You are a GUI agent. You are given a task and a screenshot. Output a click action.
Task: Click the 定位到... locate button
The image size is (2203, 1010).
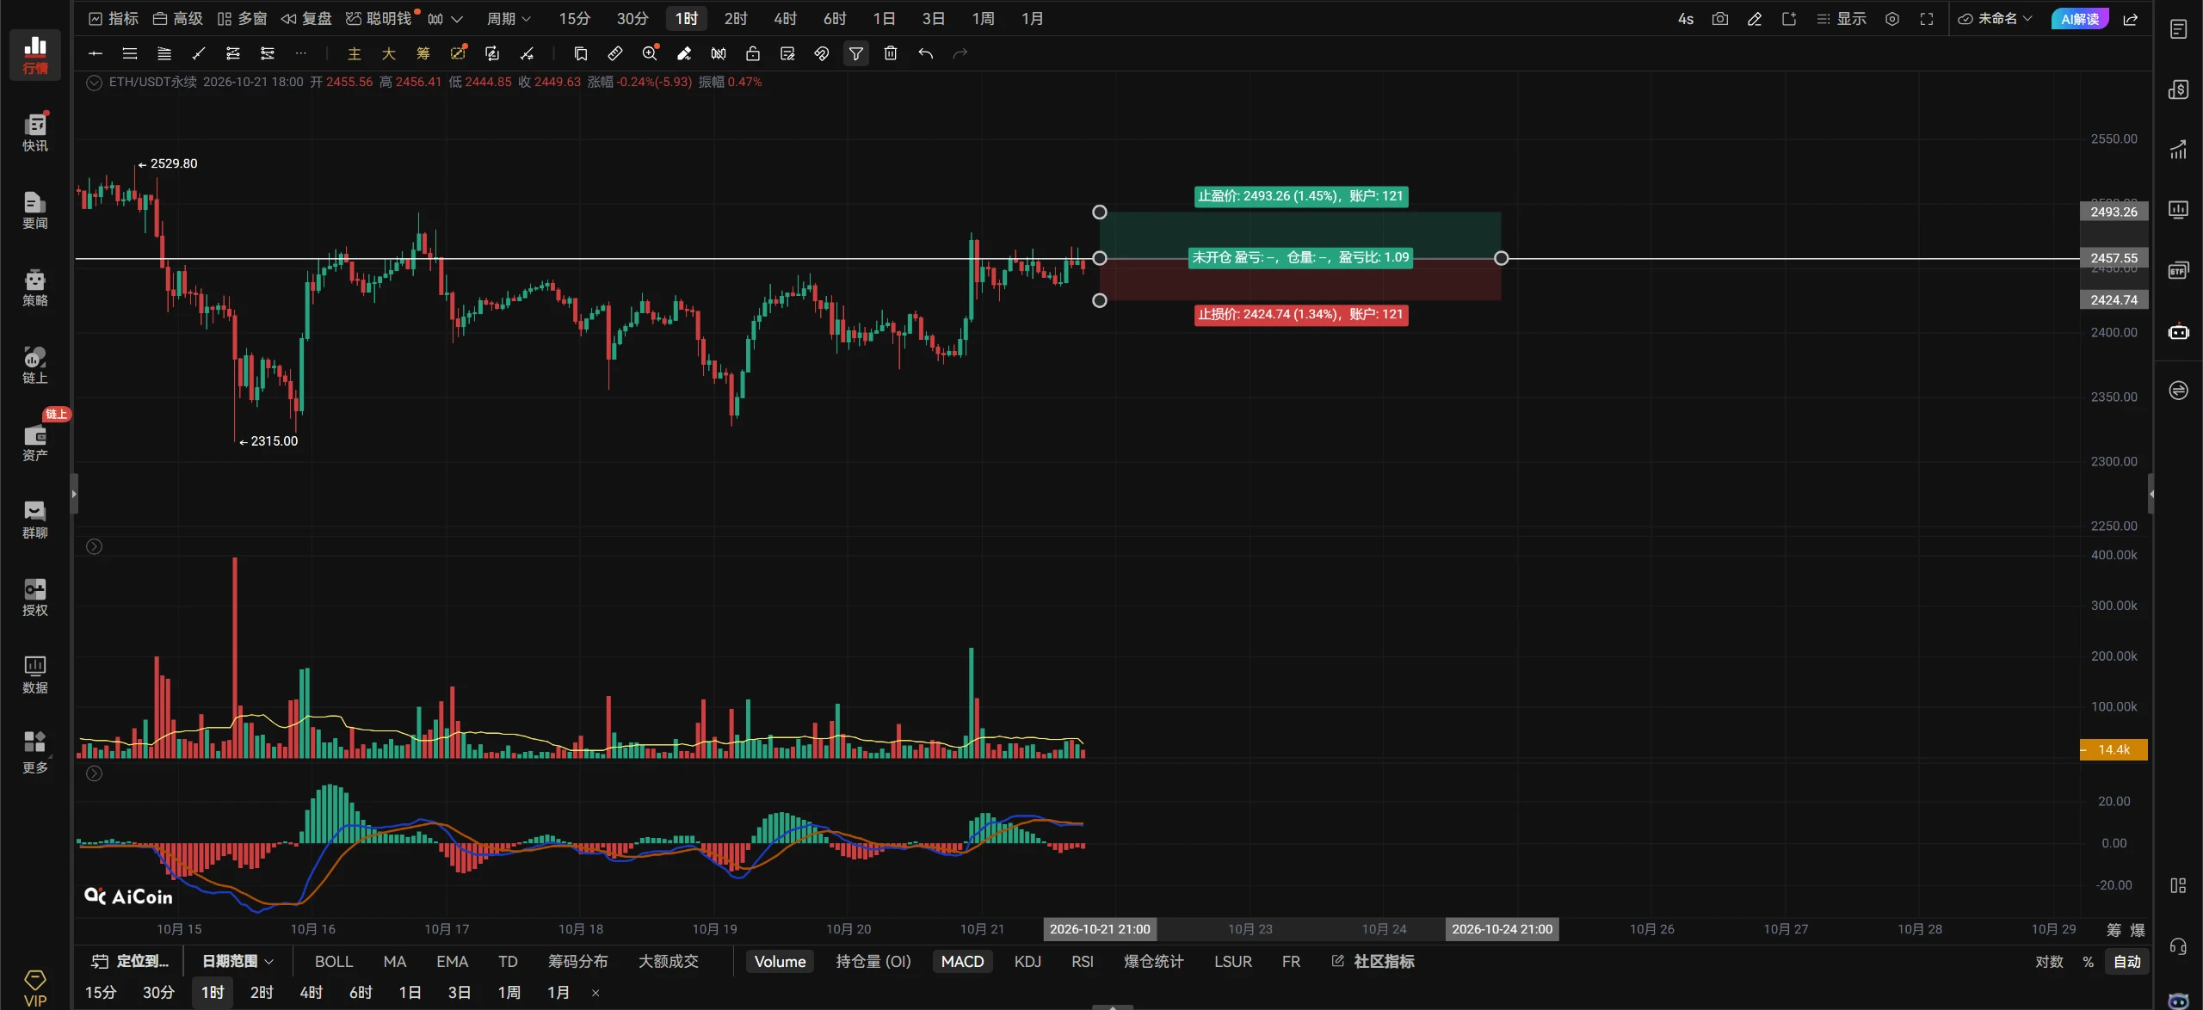[x=130, y=962]
